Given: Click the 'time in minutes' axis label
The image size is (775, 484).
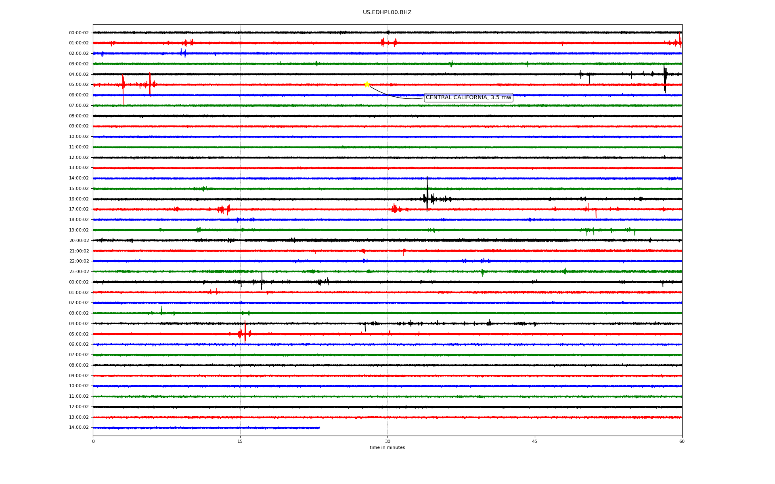Looking at the screenshot, I should coord(387,448).
